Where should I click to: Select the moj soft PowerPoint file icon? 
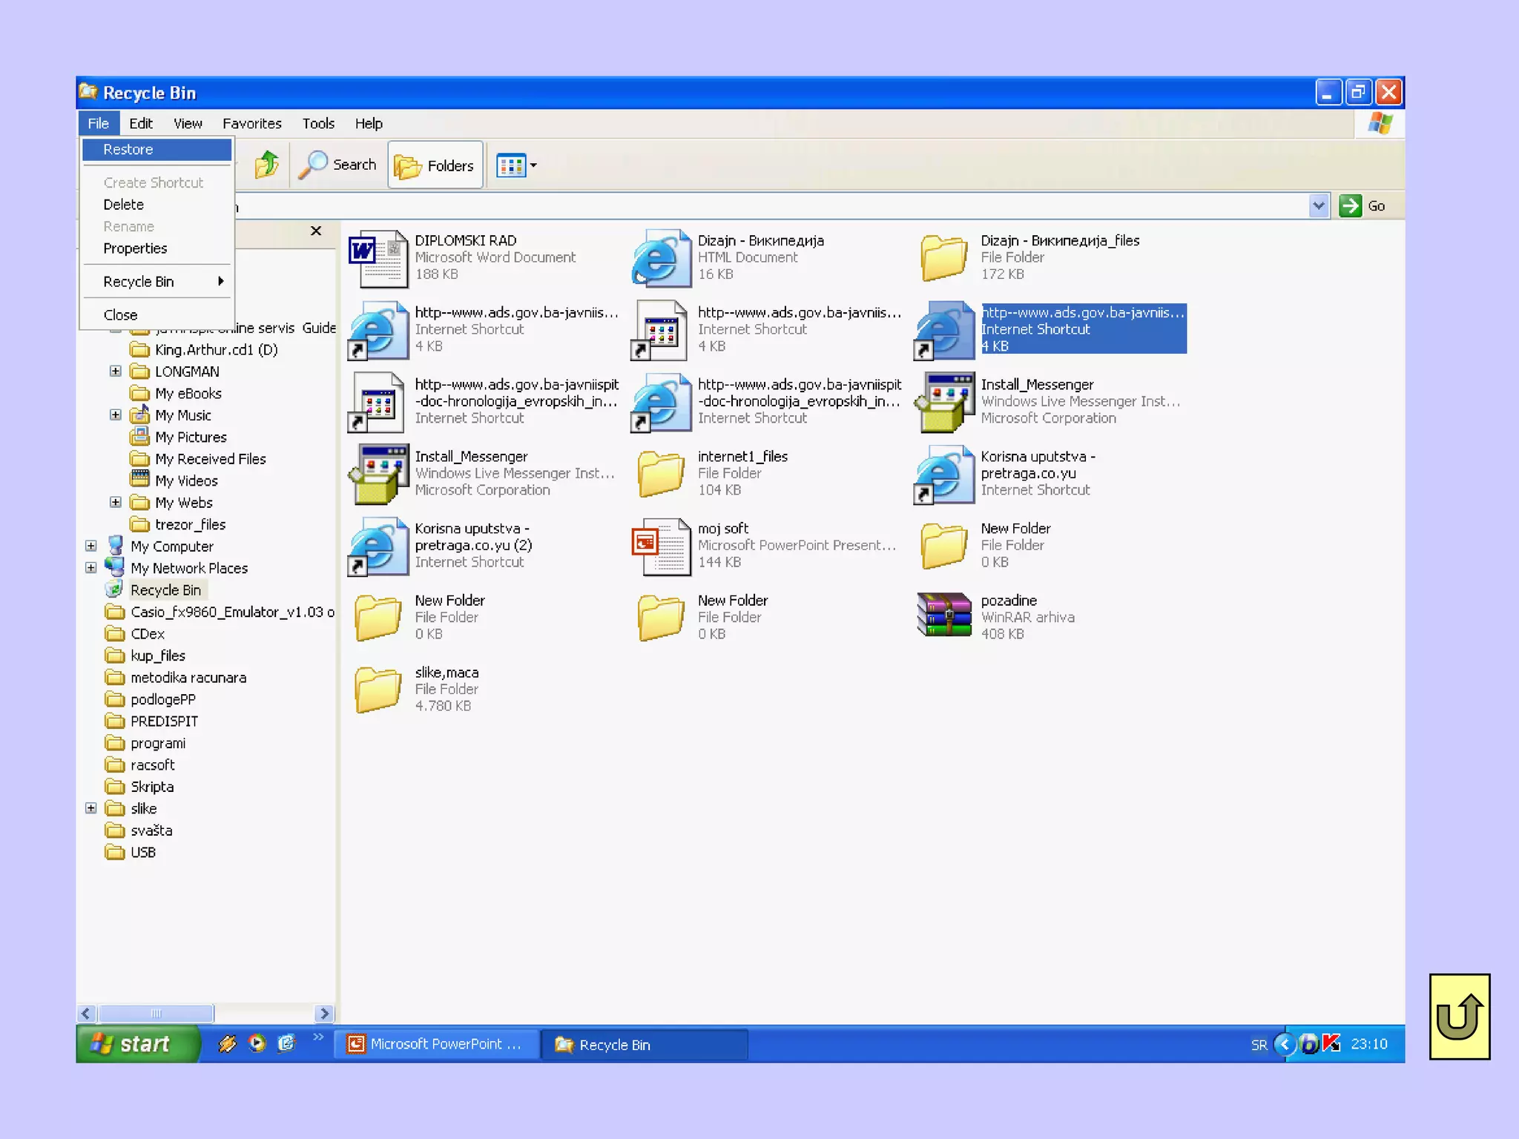pos(661,547)
